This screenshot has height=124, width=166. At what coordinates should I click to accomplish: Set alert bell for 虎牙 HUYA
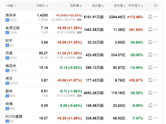click(150, 80)
